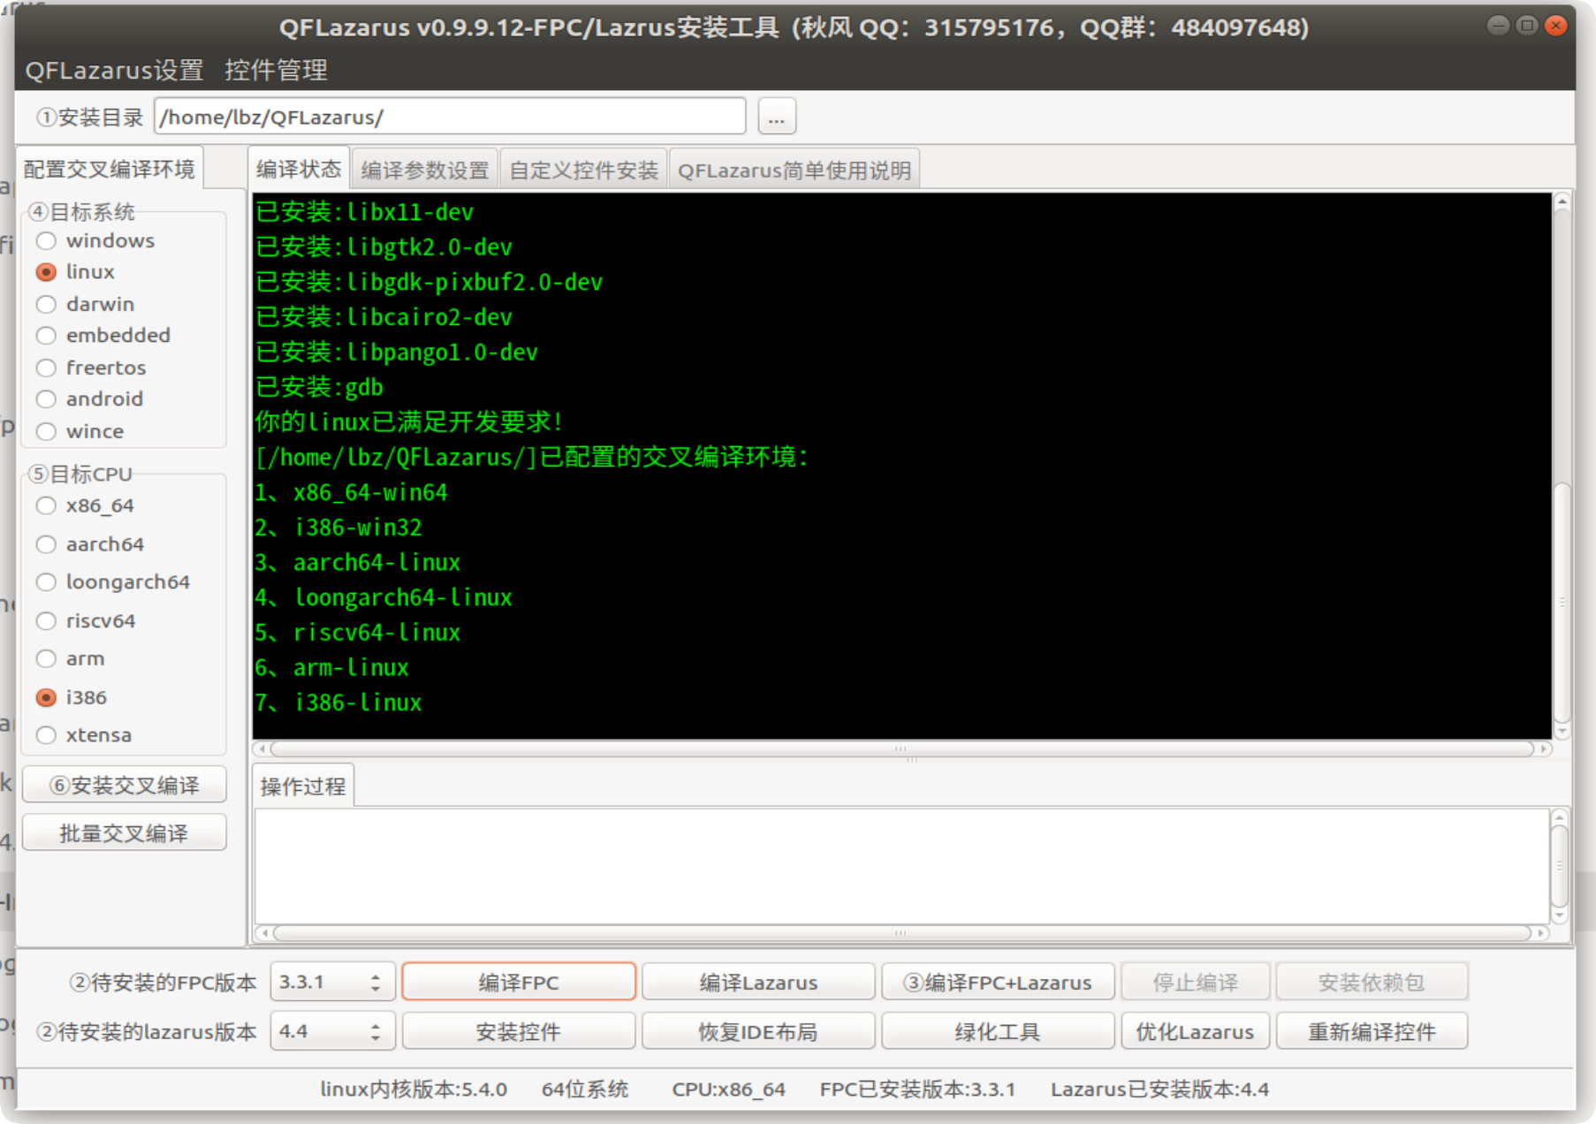The height and width of the screenshot is (1124, 1596).
Task: Click the 编译Lazarus button
Action: (x=757, y=981)
